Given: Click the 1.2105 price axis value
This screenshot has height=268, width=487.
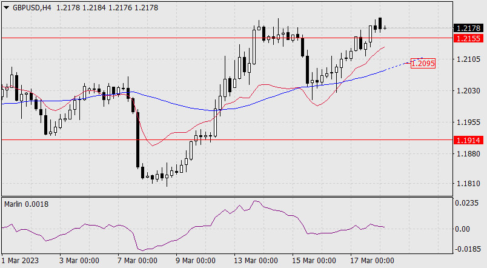Looking at the screenshot, I should (468, 59).
